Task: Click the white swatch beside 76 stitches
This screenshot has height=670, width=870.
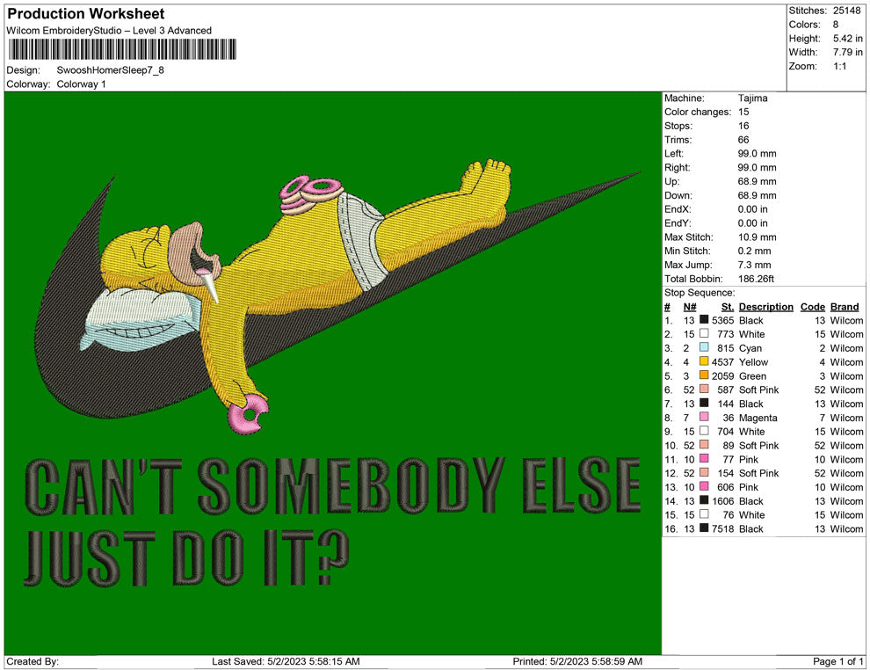Action: [704, 514]
